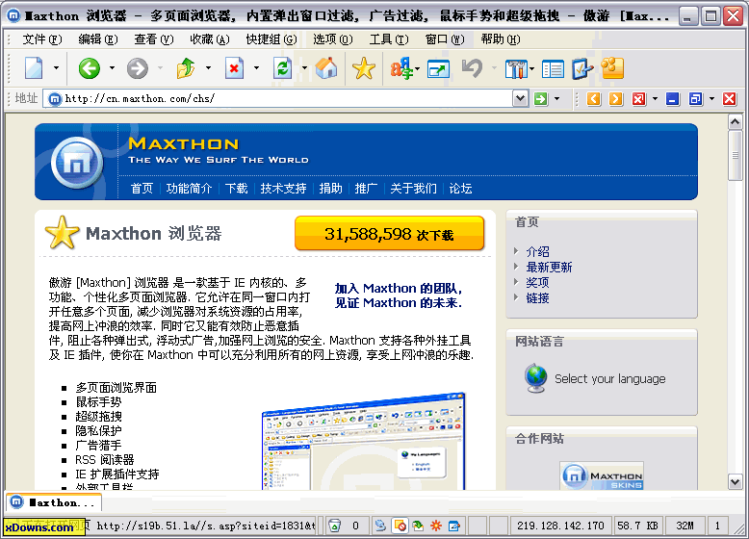Screen dimensions: 749x539
Task: Click the 下载 navigation link
Action: coord(237,188)
